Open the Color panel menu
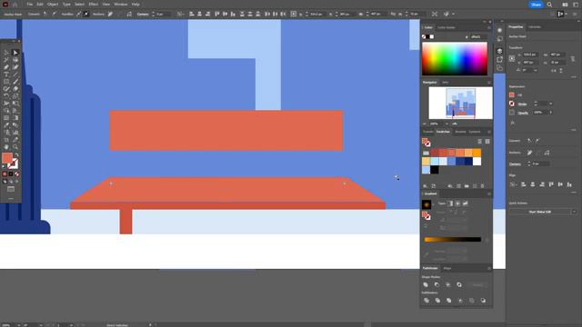 pyautogui.click(x=489, y=27)
